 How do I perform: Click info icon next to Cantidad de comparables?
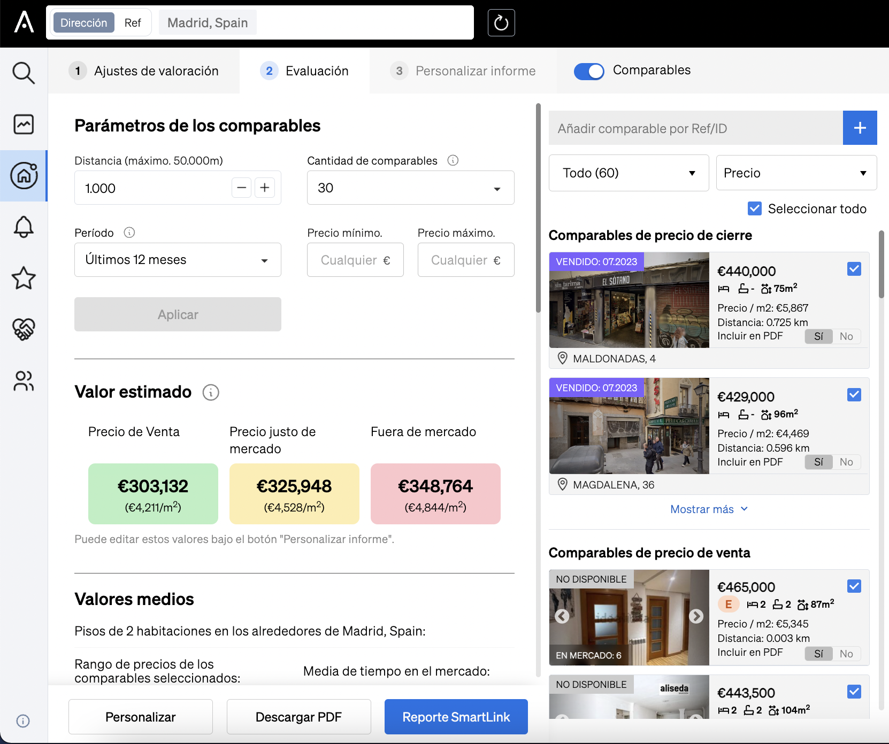tap(453, 160)
